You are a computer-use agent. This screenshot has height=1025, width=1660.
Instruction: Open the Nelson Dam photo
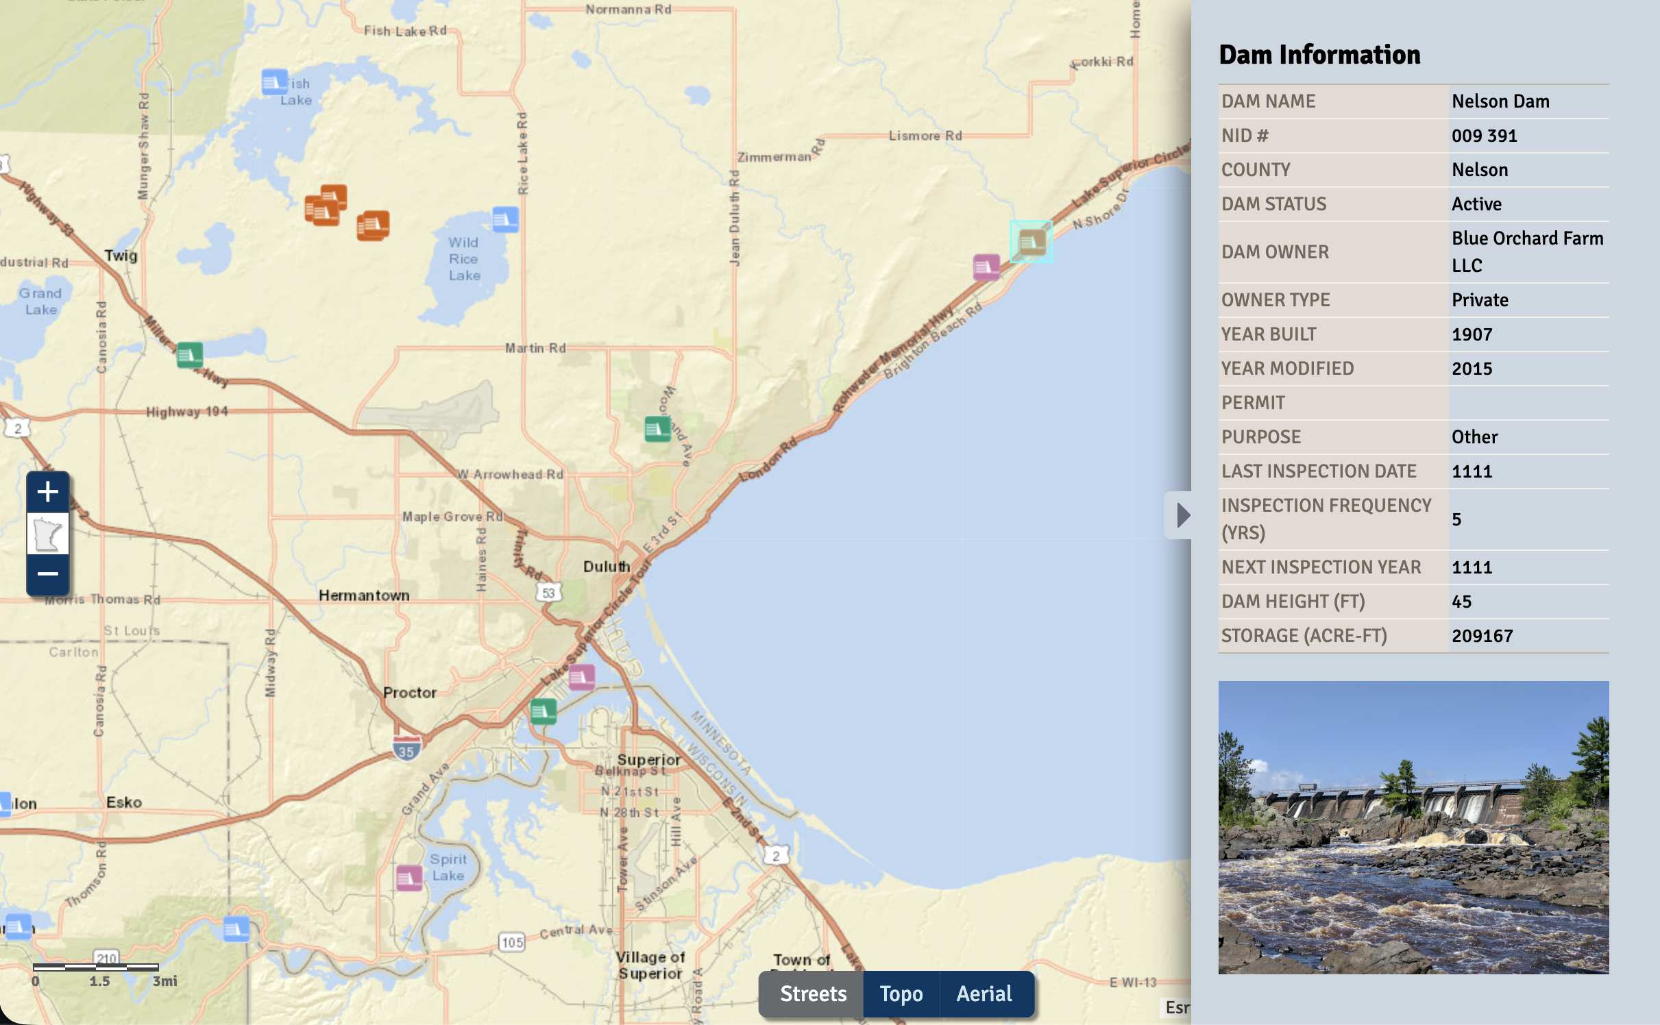click(1413, 827)
